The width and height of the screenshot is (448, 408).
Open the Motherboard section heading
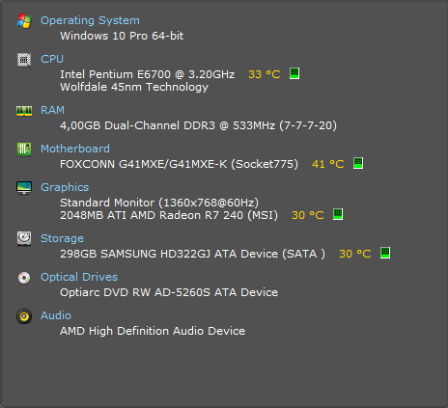coord(75,149)
